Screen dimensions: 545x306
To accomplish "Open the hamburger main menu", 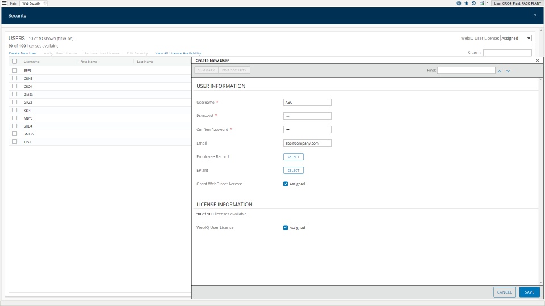I will coord(4,3).
